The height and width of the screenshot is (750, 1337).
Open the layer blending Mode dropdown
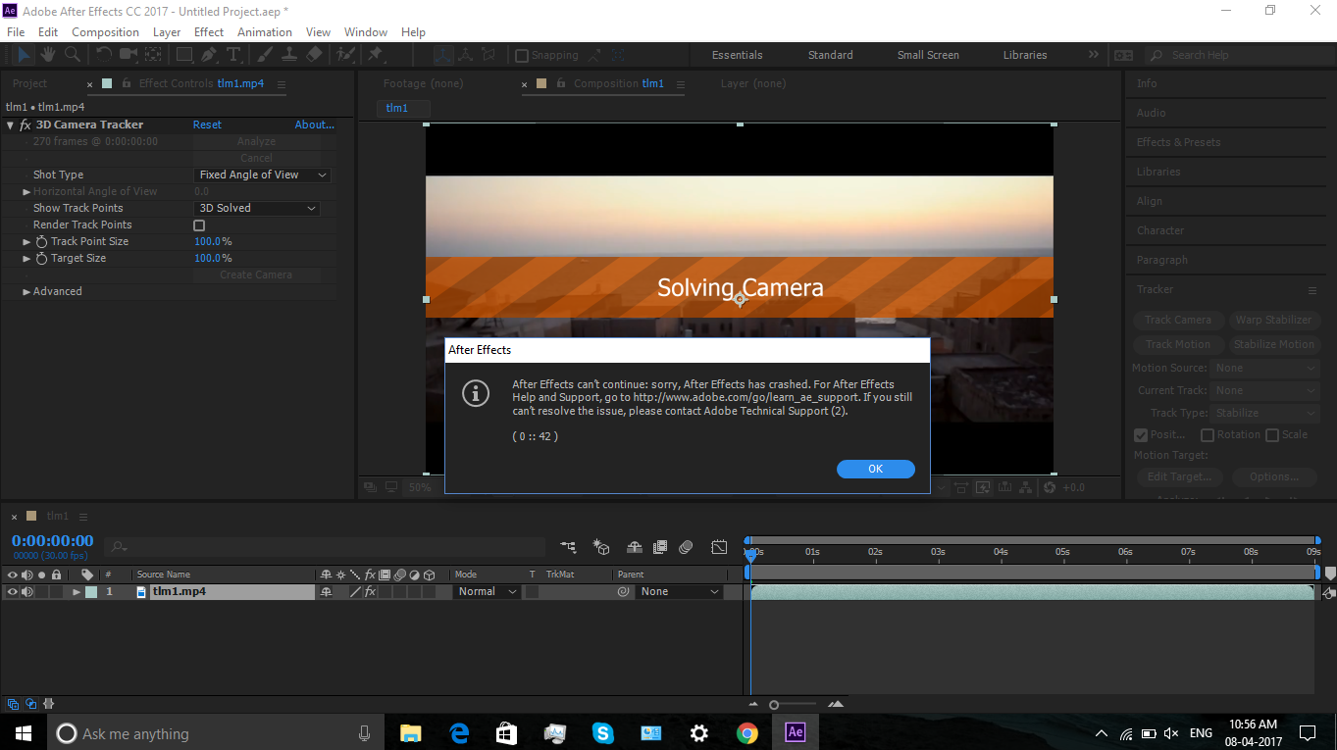pyautogui.click(x=488, y=592)
